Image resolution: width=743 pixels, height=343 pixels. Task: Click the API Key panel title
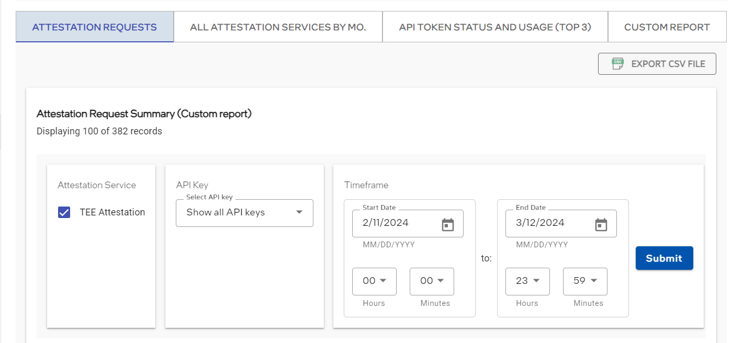coord(193,185)
